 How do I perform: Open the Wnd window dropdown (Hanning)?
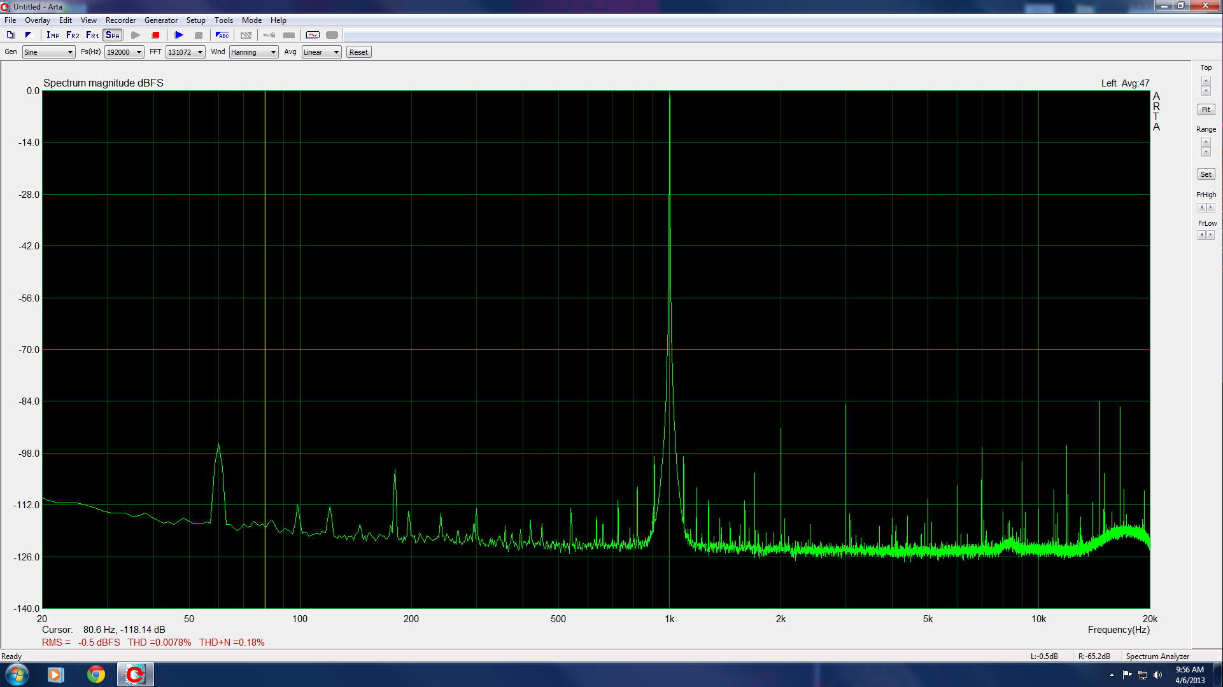[253, 52]
